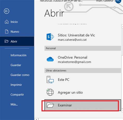Click the OneDrive cloud icon
The height and width of the screenshot is (120, 123).
50,59
